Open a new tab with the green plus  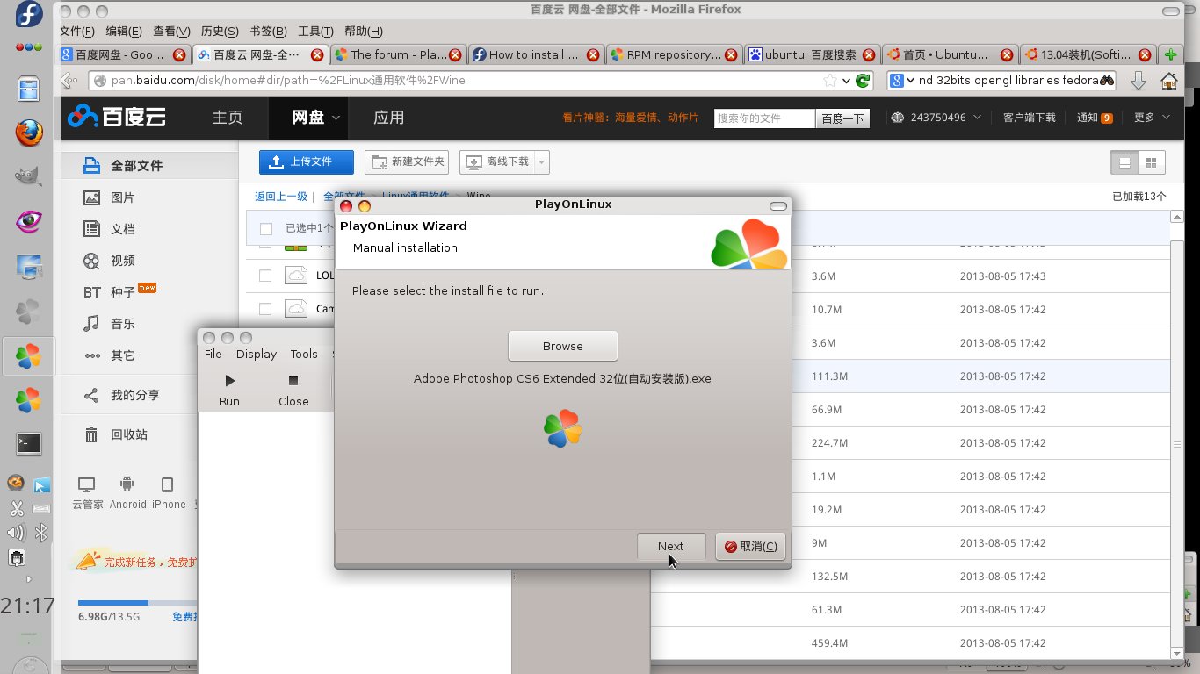point(1170,54)
